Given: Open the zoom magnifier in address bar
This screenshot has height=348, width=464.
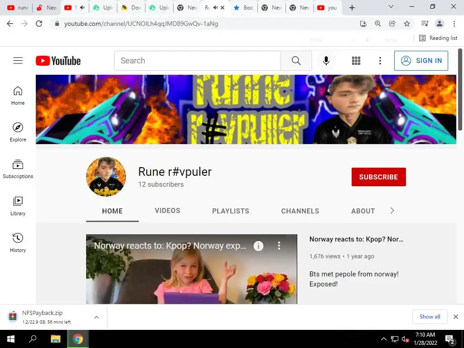Looking at the screenshot, I should coord(377,24).
